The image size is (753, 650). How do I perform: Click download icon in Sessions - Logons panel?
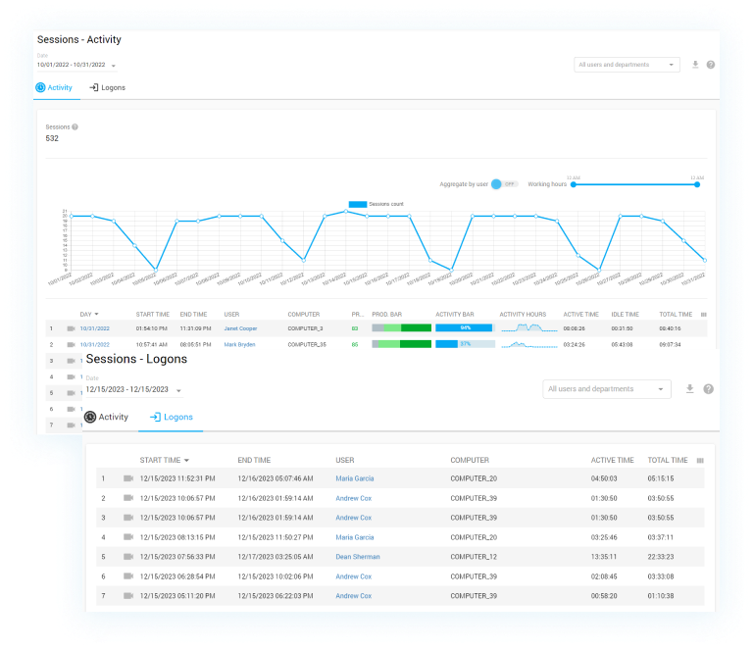point(689,389)
